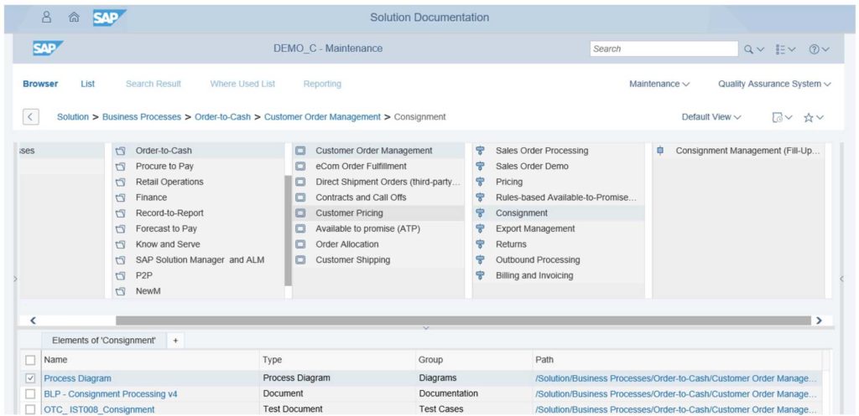
Task: Open the user profile icon
Action: [x=47, y=17]
